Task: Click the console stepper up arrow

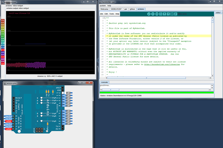Action: [x=212, y=86]
